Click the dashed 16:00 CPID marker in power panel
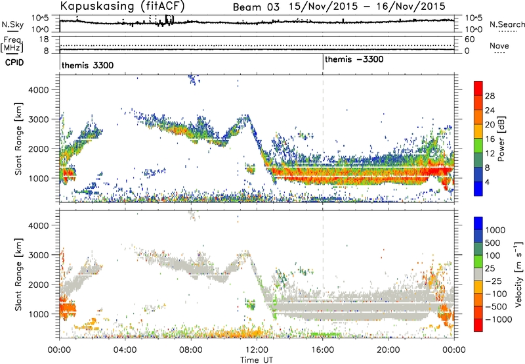The height and width of the screenshot is (364, 525). coord(323,139)
